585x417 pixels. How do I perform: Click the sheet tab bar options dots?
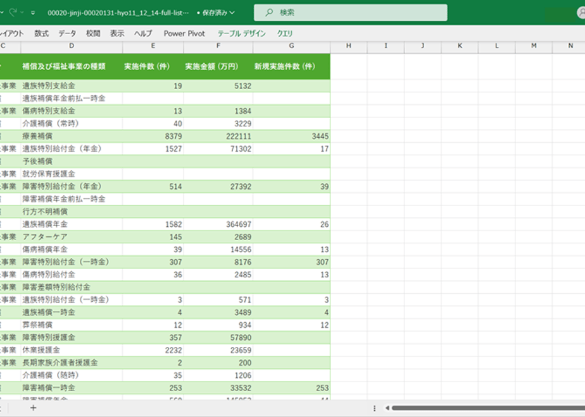374,408
